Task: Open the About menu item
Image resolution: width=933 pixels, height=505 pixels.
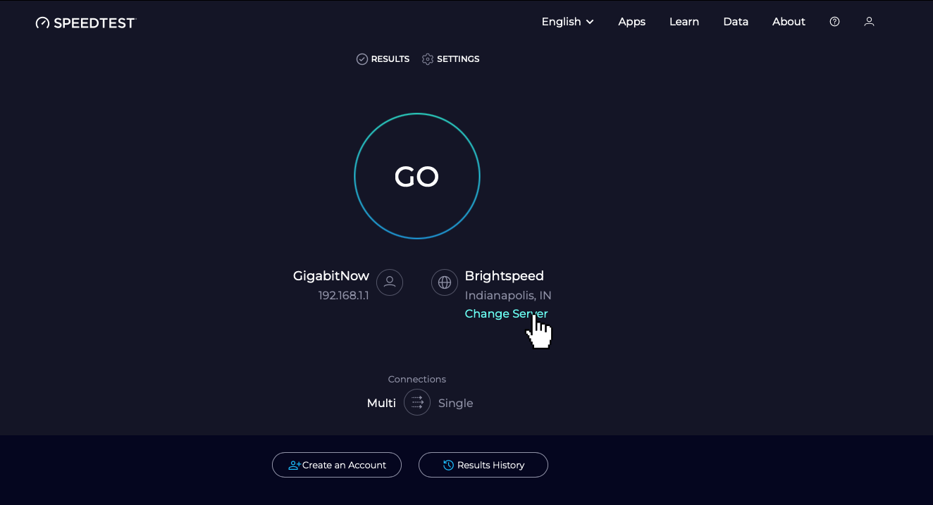Action: (789, 22)
